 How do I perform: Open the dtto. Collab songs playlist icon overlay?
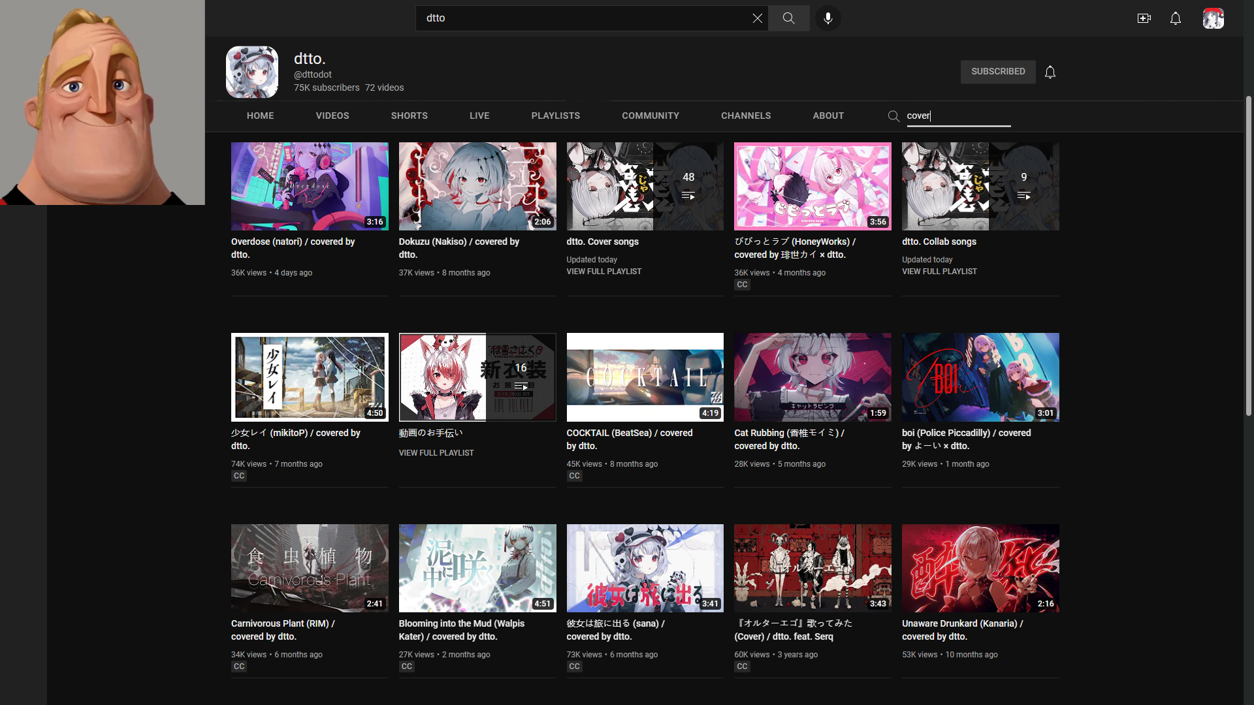pyautogui.click(x=1023, y=187)
